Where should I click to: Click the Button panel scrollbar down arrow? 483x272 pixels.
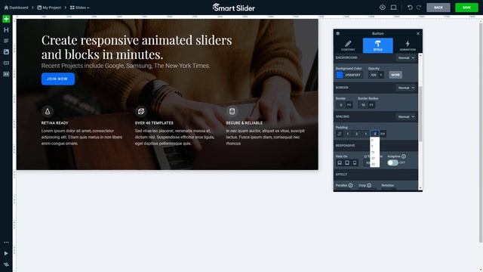(420, 188)
